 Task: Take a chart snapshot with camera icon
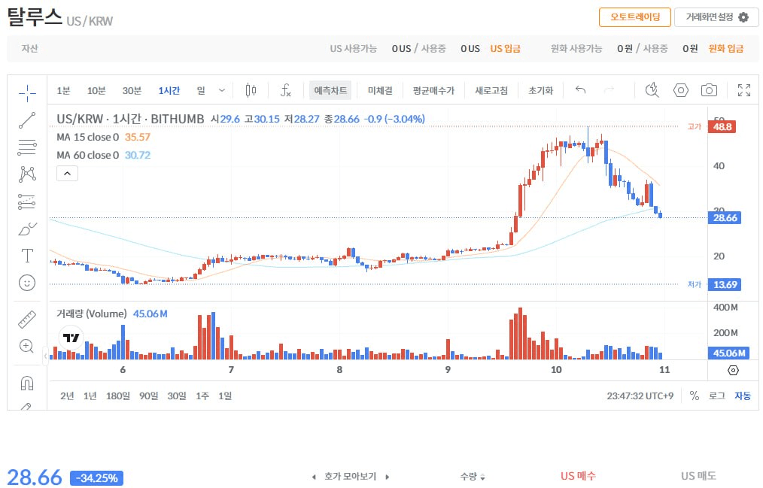(x=709, y=90)
